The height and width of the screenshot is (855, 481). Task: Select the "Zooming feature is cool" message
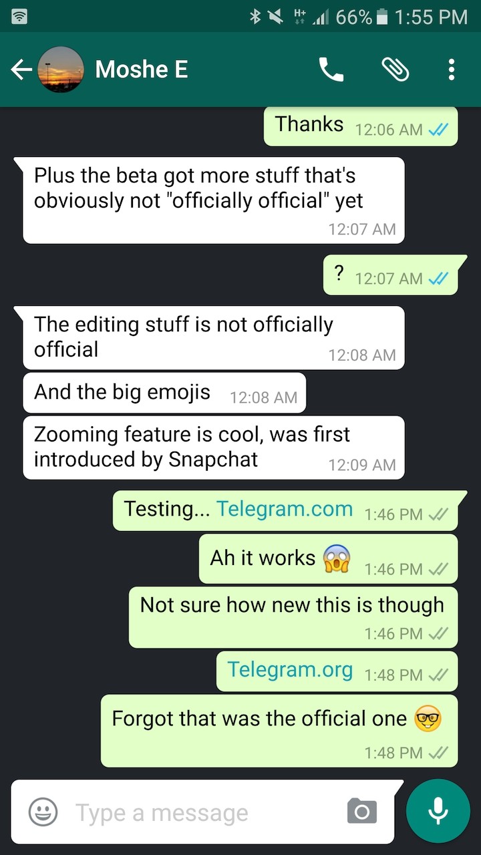point(214,448)
